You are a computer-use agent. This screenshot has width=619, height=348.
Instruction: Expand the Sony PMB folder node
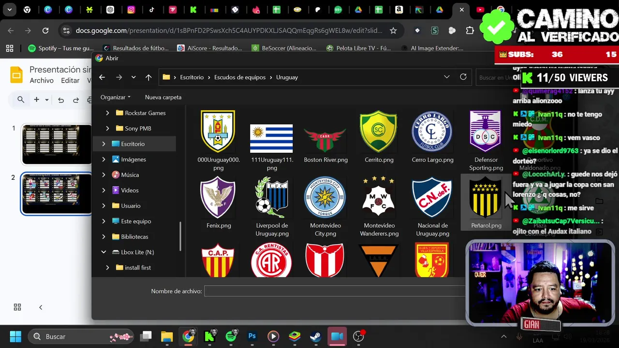pos(107,129)
